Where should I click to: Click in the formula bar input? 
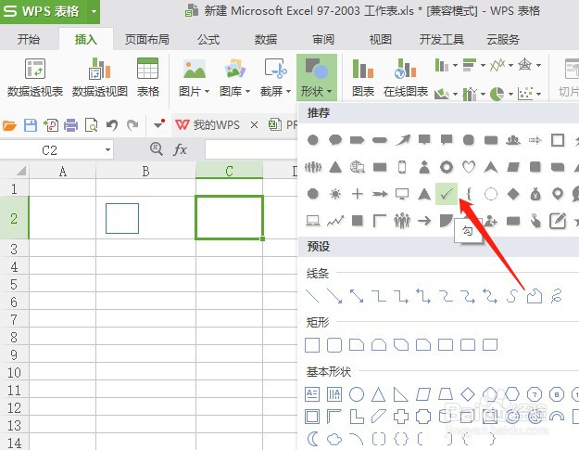(251, 149)
